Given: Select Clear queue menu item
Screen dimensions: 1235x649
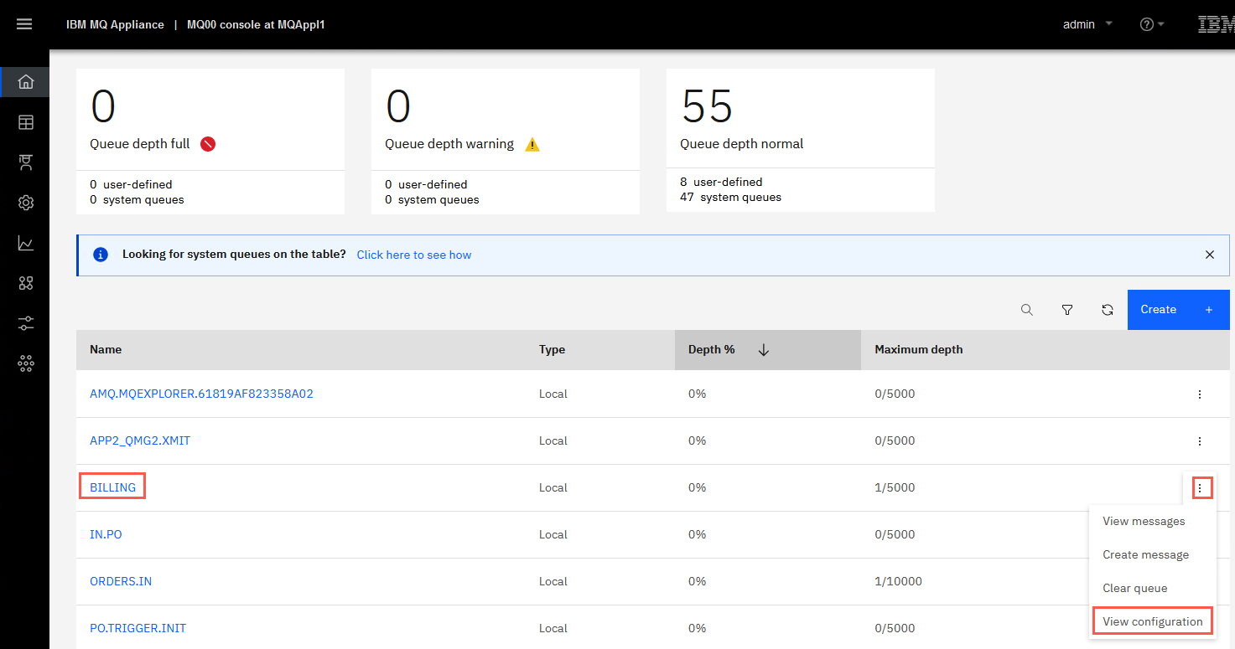Looking at the screenshot, I should 1134,588.
